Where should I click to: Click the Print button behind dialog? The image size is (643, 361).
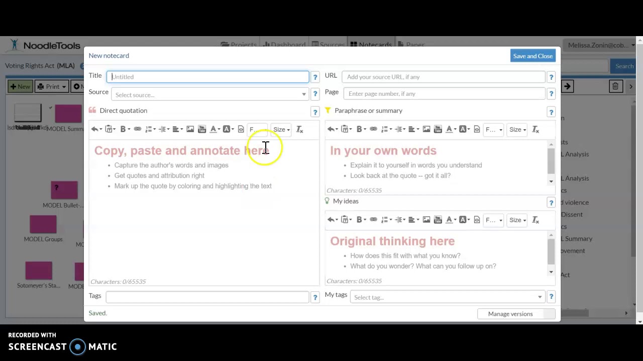point(52,87)
